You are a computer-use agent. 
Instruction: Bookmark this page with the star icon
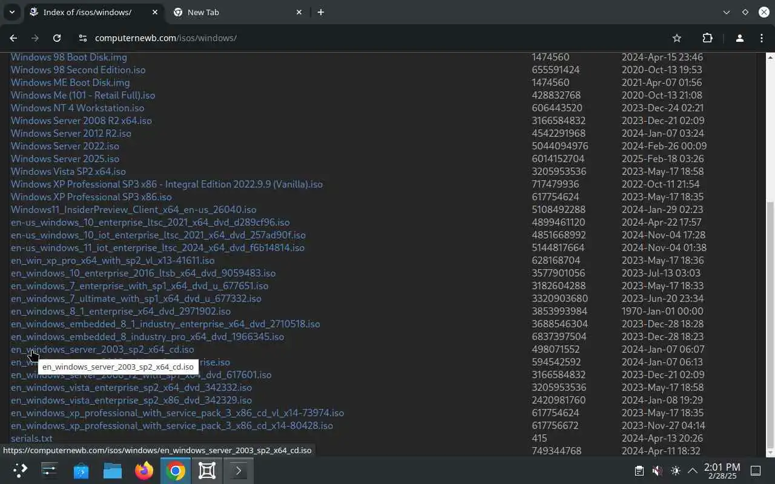[x=677, y=38]
